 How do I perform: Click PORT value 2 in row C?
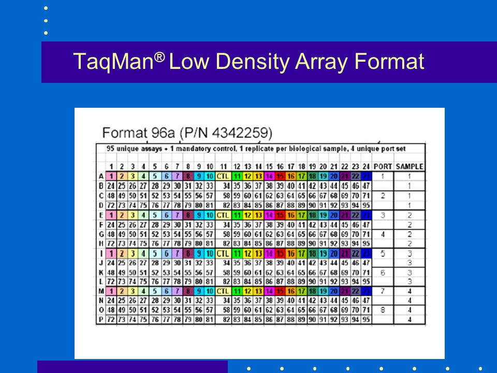pyautogui.click(x=383, y=196)
